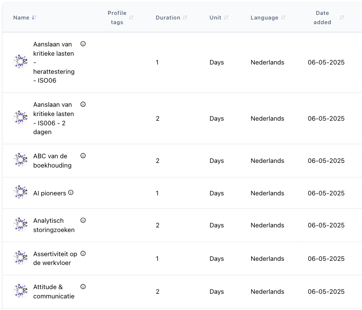This screenshot has height=310, width=362.
Task: Click logo thumbnail of herattestering ISO06 row
Action: pyautogui.click(x=20, y=62)
